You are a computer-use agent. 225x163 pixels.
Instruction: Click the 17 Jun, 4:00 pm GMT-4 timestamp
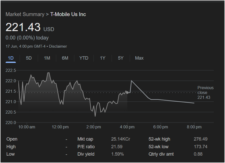coord(26,46)
